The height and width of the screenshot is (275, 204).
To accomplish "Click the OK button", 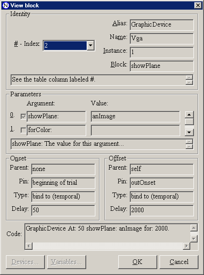I will tap(138, 262).
